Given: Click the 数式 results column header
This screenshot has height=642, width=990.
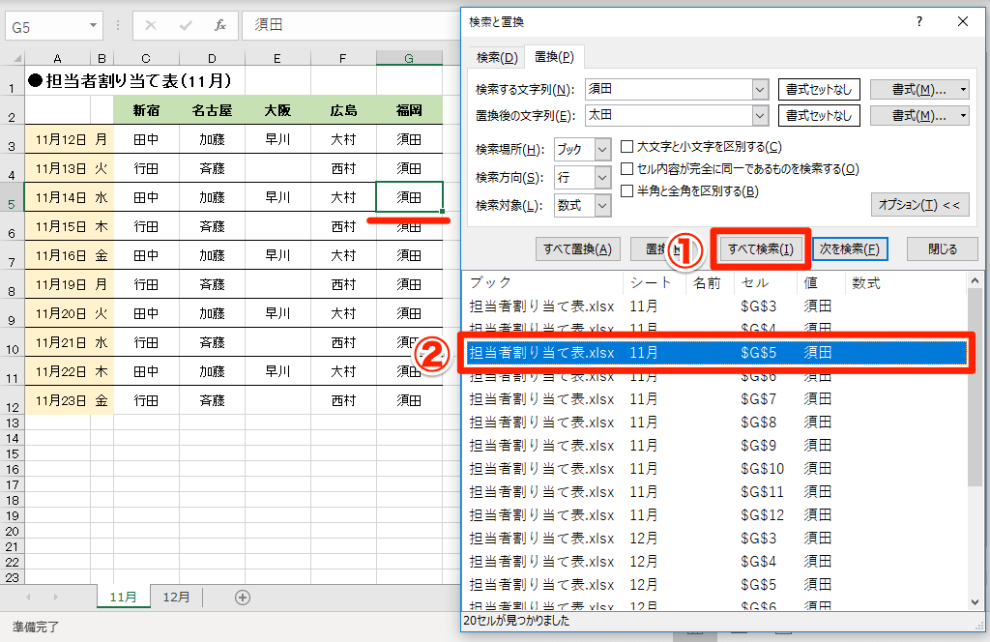Looking at the screenshot, I should coord(905,282).
